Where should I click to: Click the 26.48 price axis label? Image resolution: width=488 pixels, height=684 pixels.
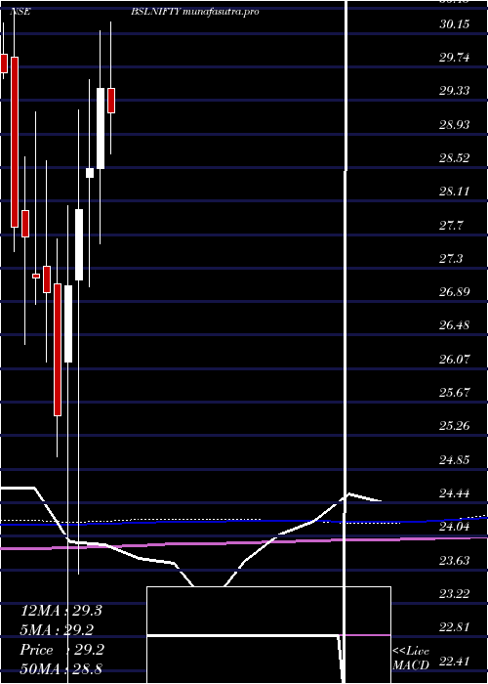pyautogui.click(x=454, y=325)
